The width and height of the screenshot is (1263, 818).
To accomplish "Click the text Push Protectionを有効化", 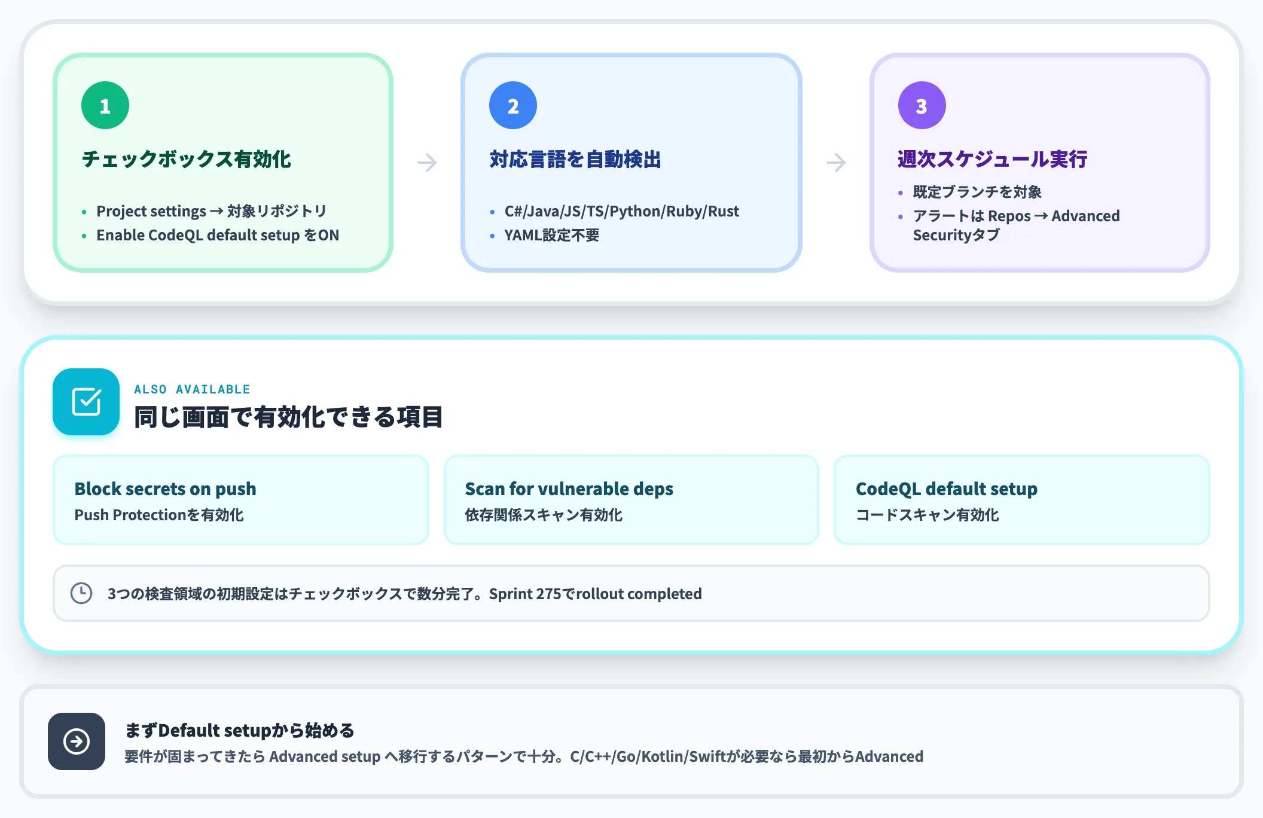I will click(159, 515).
